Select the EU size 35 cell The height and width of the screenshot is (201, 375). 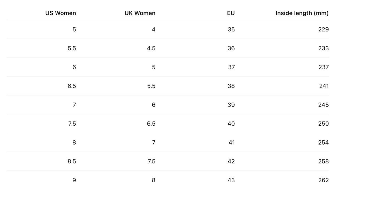[x=231, y=30]
